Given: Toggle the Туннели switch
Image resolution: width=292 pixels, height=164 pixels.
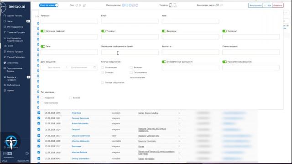Looking at the screenshot, I should pyautogui.click(x=104, y=31).
